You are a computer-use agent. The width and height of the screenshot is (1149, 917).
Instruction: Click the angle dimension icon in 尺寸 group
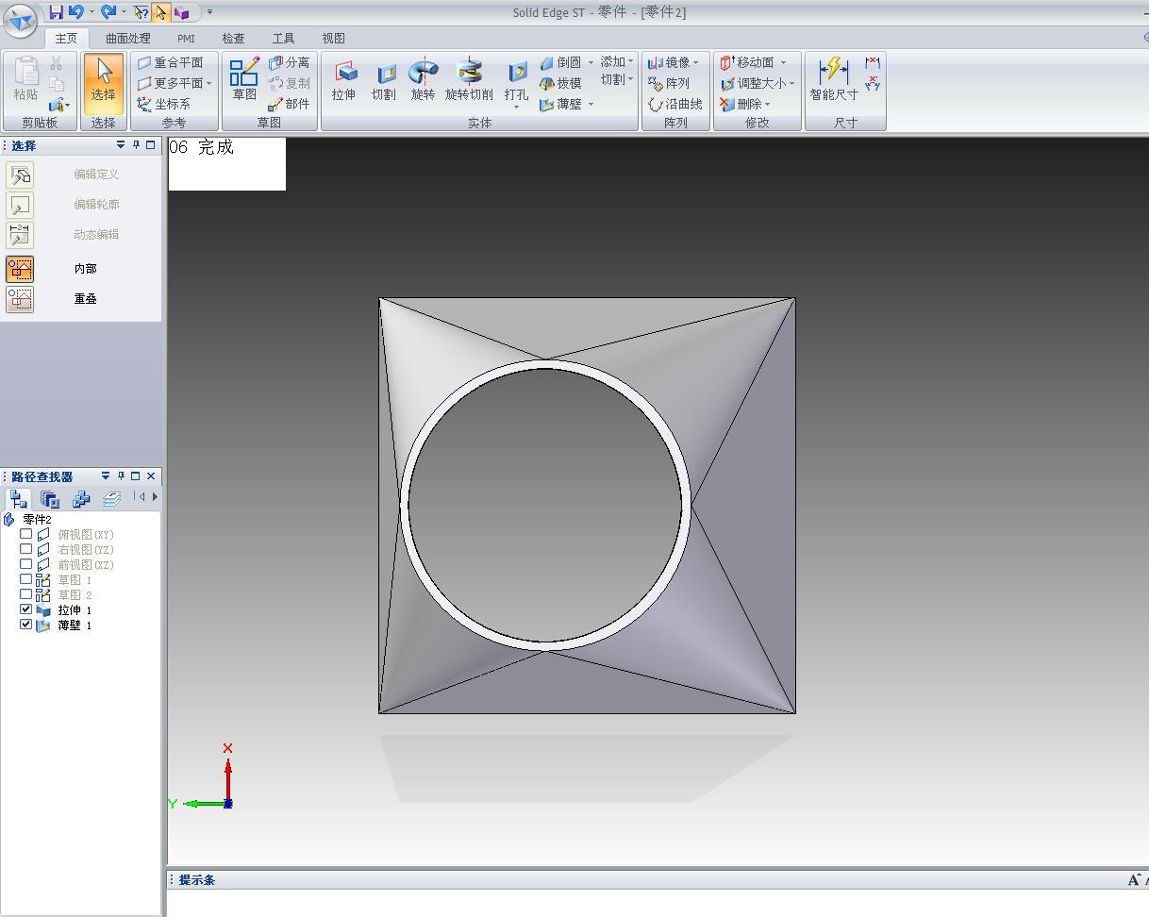(873, 83)
